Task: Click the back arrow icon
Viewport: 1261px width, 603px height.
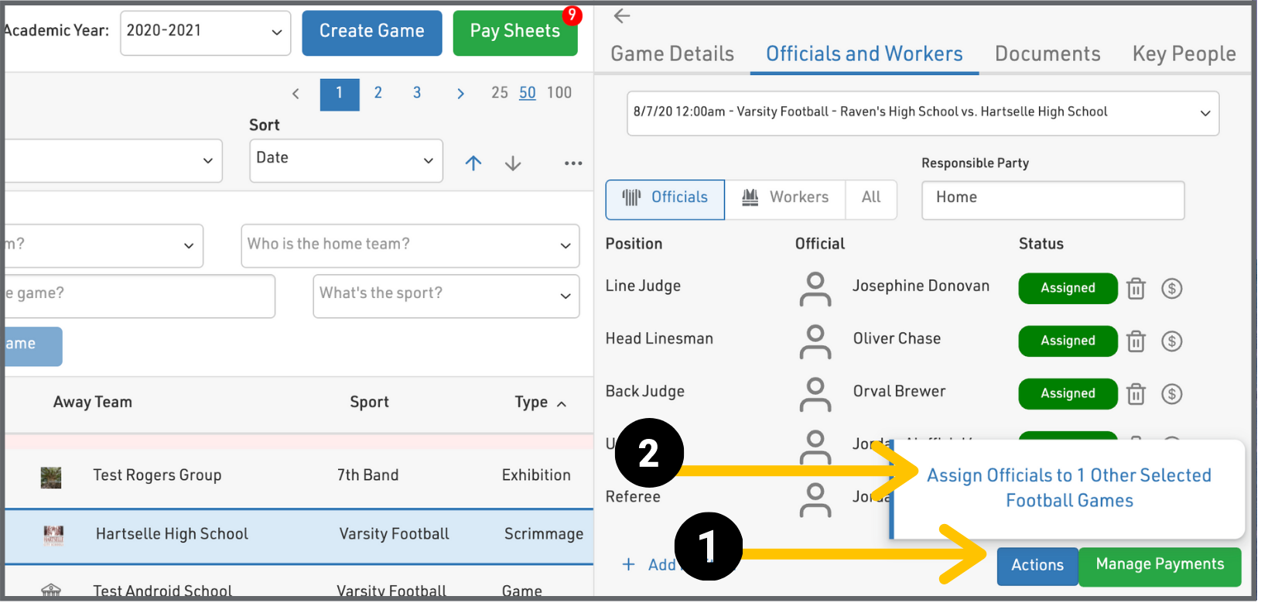Action: [622, 15]
